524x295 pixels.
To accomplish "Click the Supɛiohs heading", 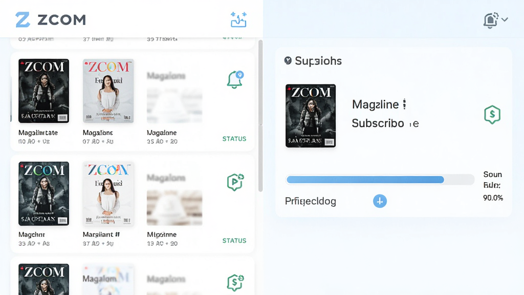I will click(318, 61).
